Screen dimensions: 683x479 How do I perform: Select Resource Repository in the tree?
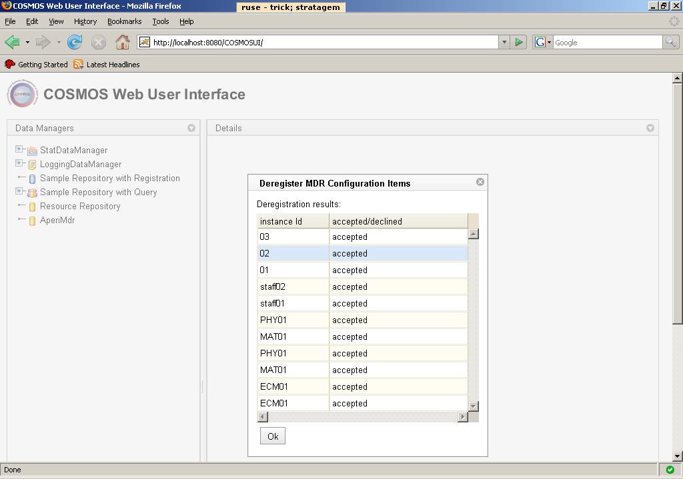pyautogui.click(x=80, y=207)
